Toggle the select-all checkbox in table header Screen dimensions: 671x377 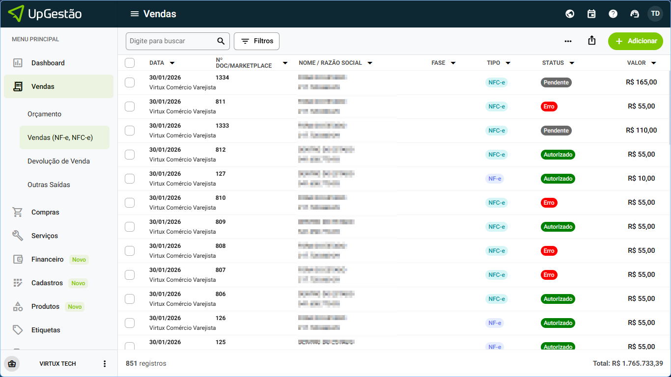tap(130, 63)
